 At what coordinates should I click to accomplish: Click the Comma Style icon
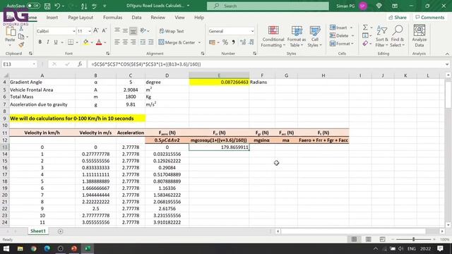(x=233, y=42)
